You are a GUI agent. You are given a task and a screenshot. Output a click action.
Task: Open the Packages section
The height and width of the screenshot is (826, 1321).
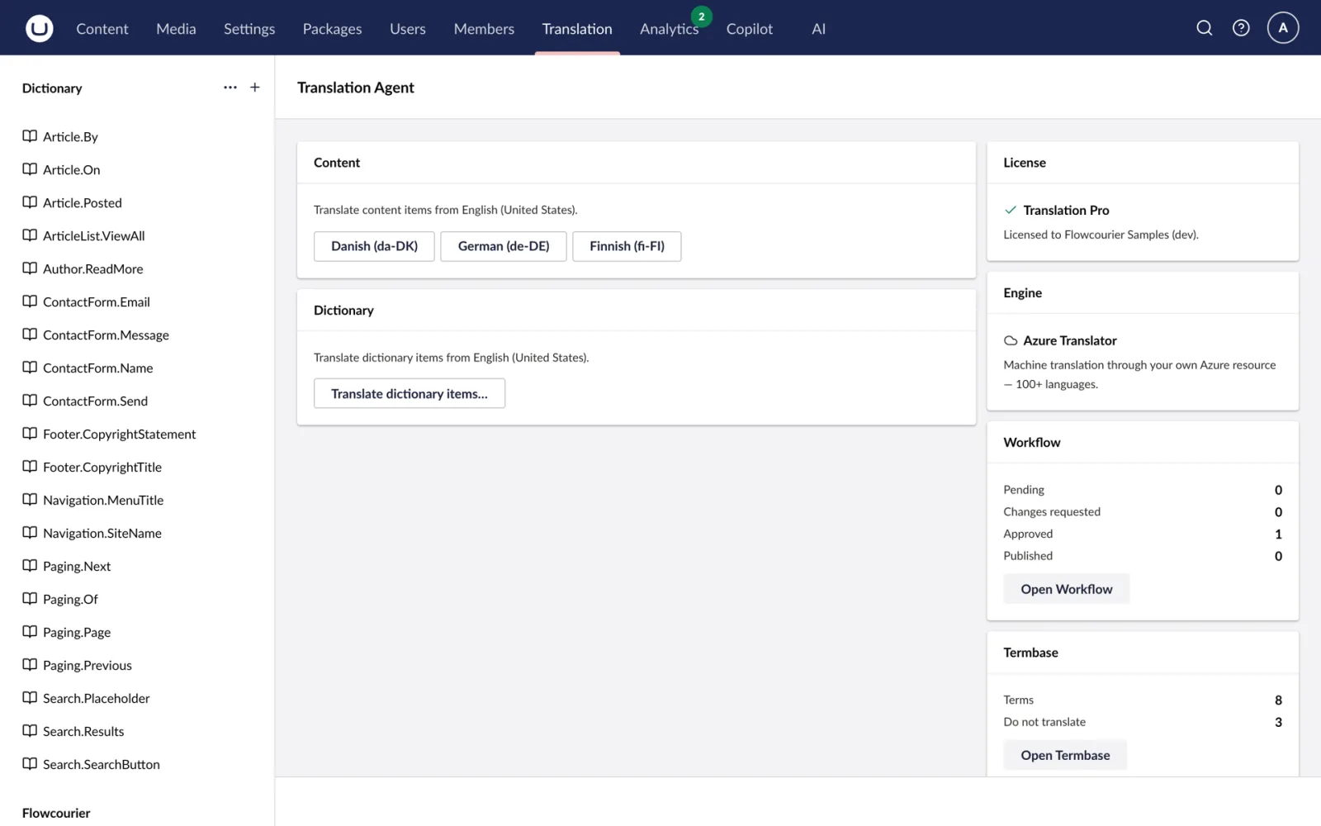point(332,28)
